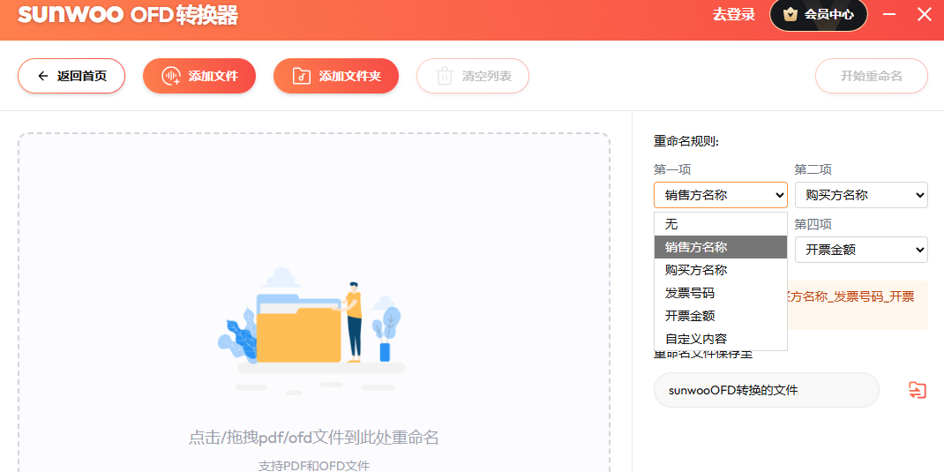The width and height of the screenshot is (944, 472).
Task: Click the change save folder icon
Action: pyautogui.click(x=918, y=390)
